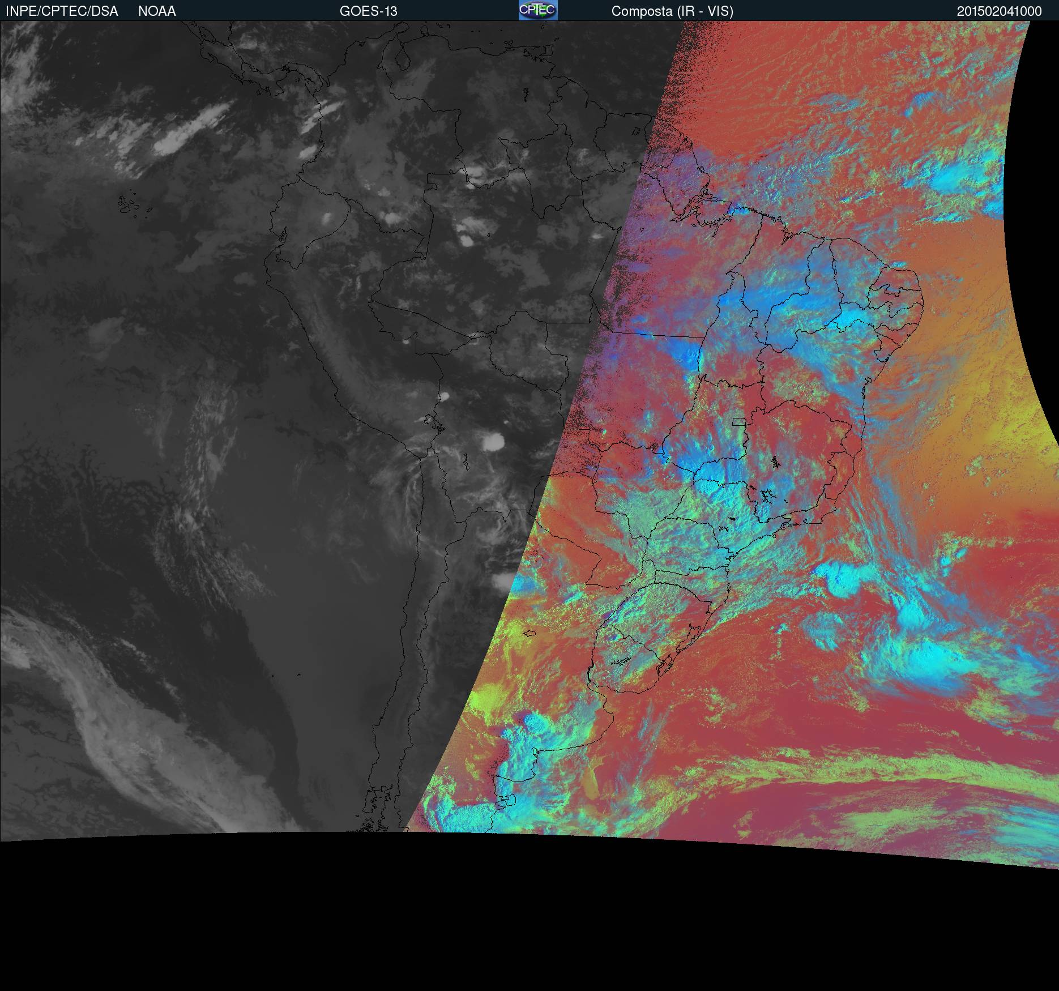This screenshot has width=1059, height=991.
Task: Click the Lagoa dos Patos outline
Action: 694,632
